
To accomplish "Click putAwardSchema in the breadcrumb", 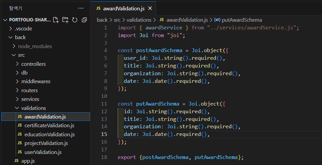I will tap(242, 20).
